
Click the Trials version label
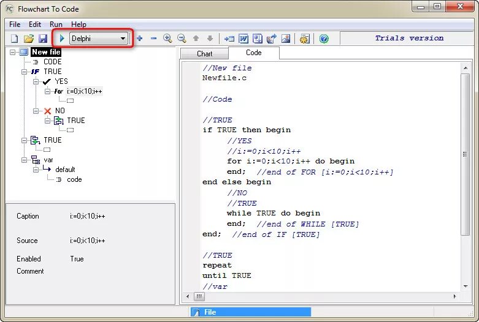[409, 38]
